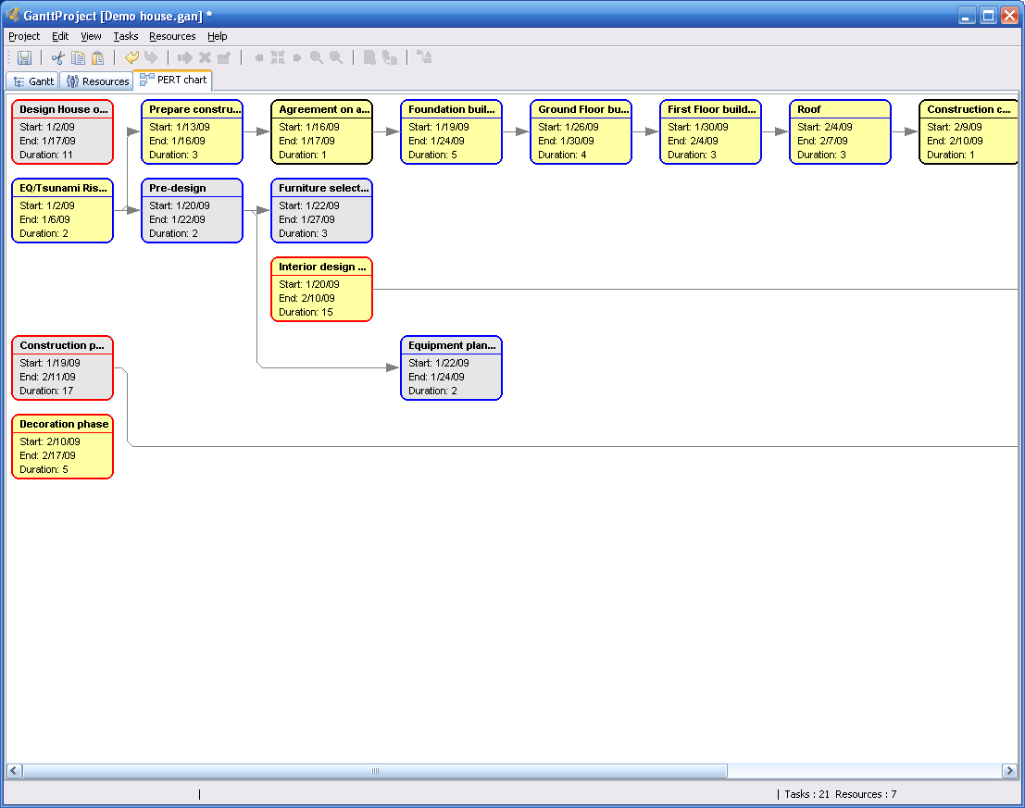
Task: Select the Roof task node
Action: coord(840,132)
